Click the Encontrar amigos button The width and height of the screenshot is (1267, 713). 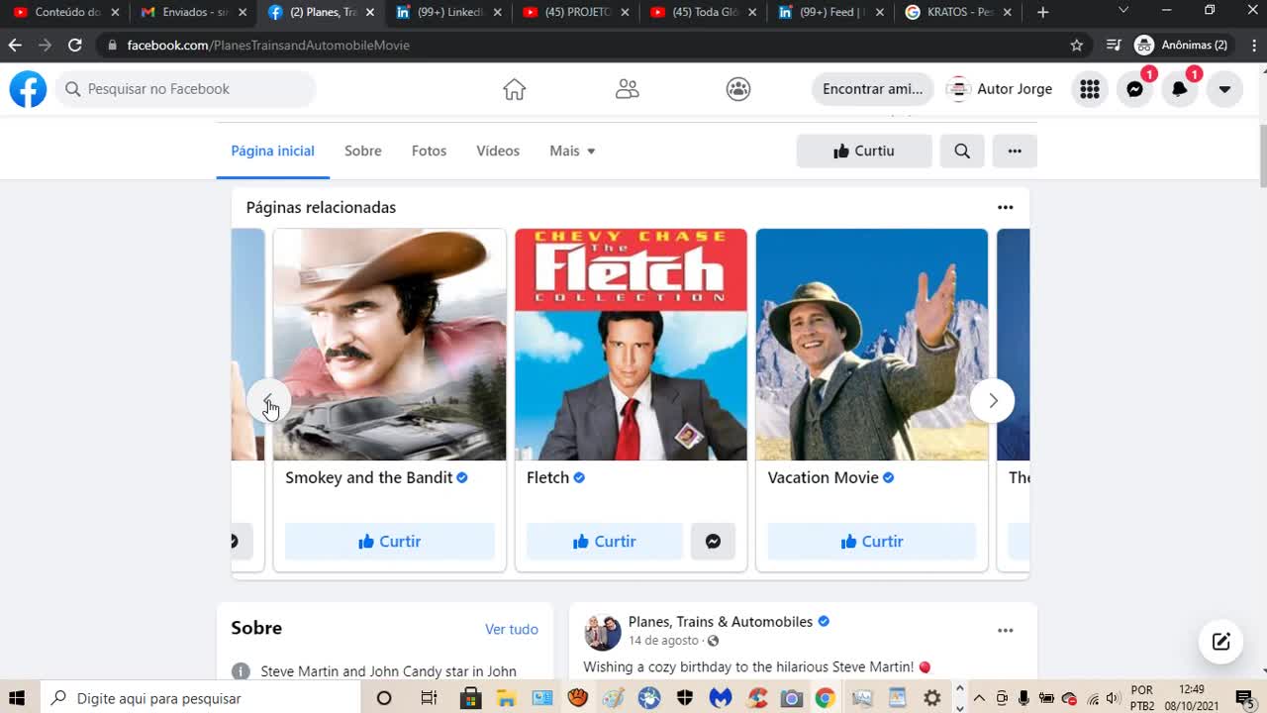[x=873, y=89]
